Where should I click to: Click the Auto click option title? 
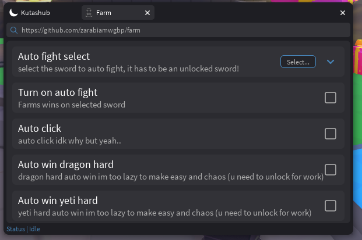40,128
